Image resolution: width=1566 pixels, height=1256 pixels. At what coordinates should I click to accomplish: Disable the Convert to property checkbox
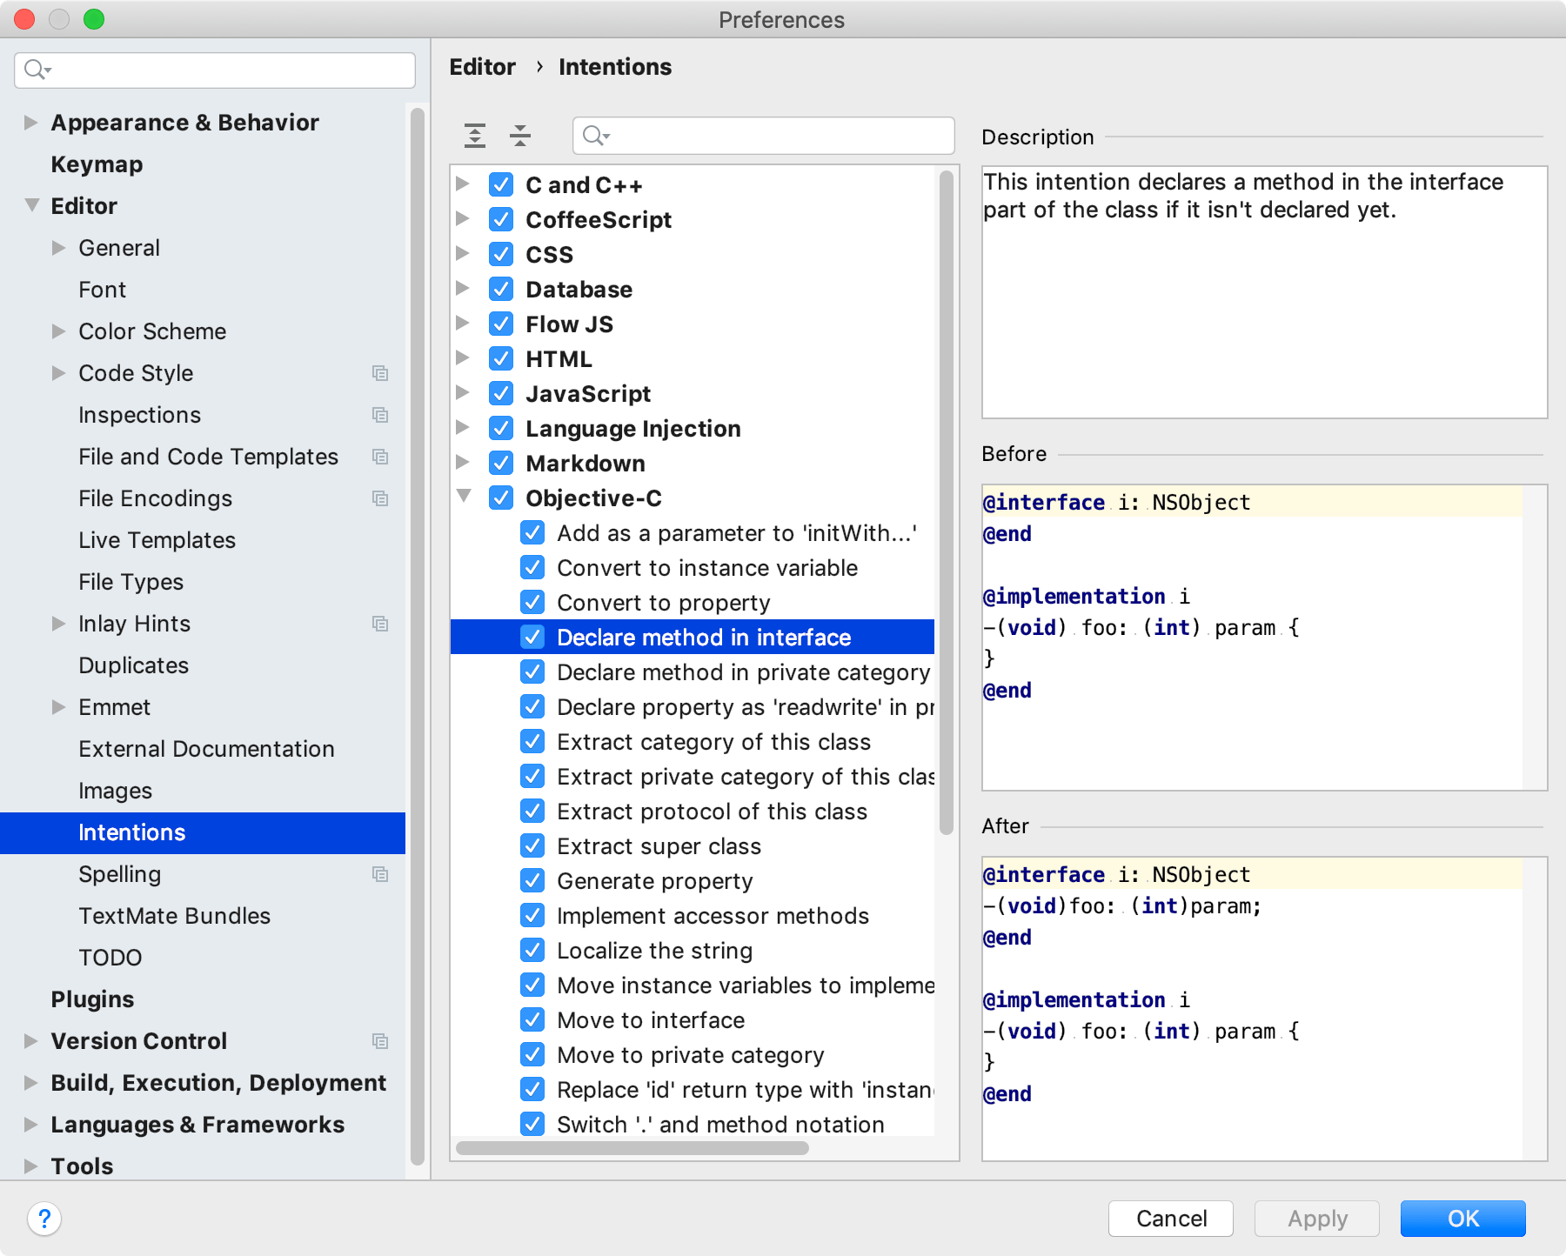[532, 602]
